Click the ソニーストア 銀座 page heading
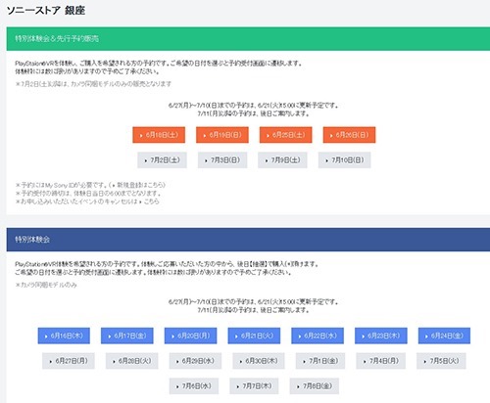This screenshot has height=403, width=490. (46, 11)
